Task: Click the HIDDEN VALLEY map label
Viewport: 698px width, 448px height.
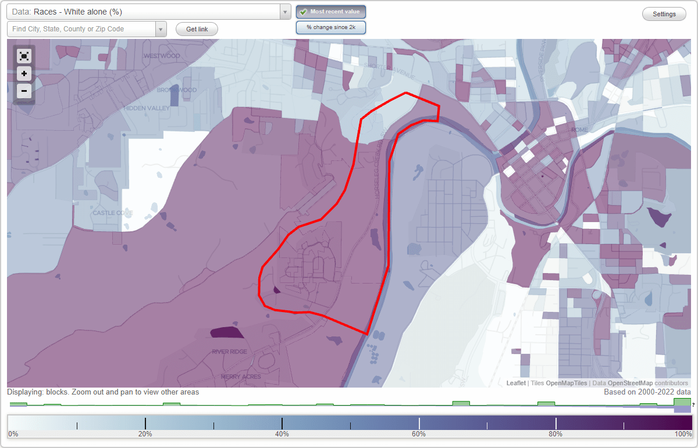Action: pyautogui.click(x=147, y=108)
